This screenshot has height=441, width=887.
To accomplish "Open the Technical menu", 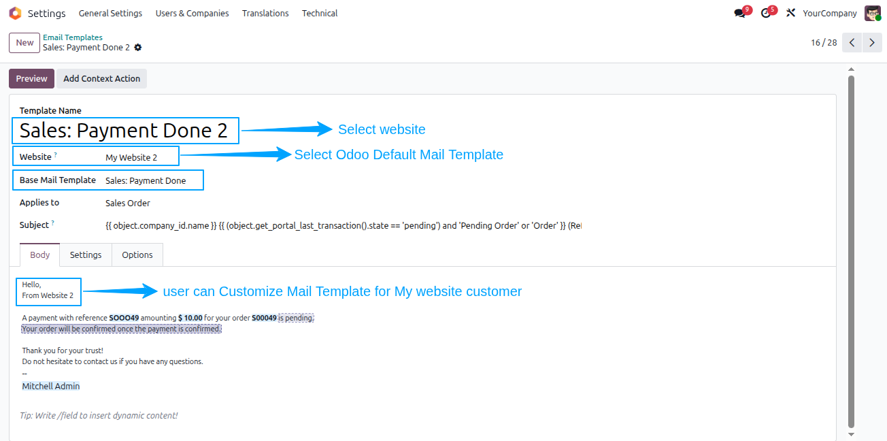I will (320, 13).
